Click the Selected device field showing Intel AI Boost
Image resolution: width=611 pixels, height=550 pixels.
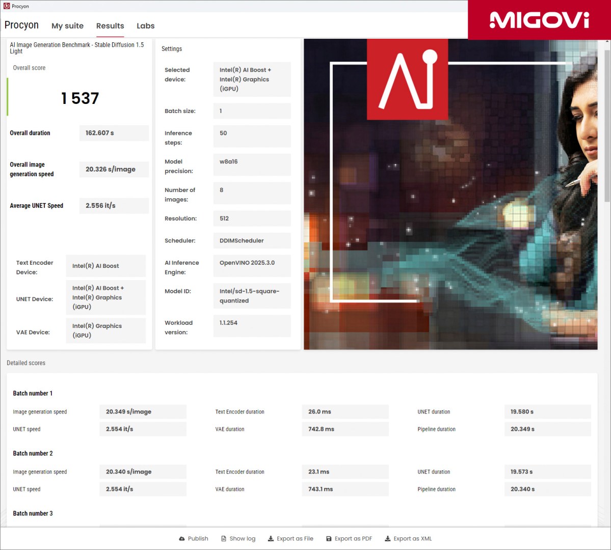click(x=252, y=79)
